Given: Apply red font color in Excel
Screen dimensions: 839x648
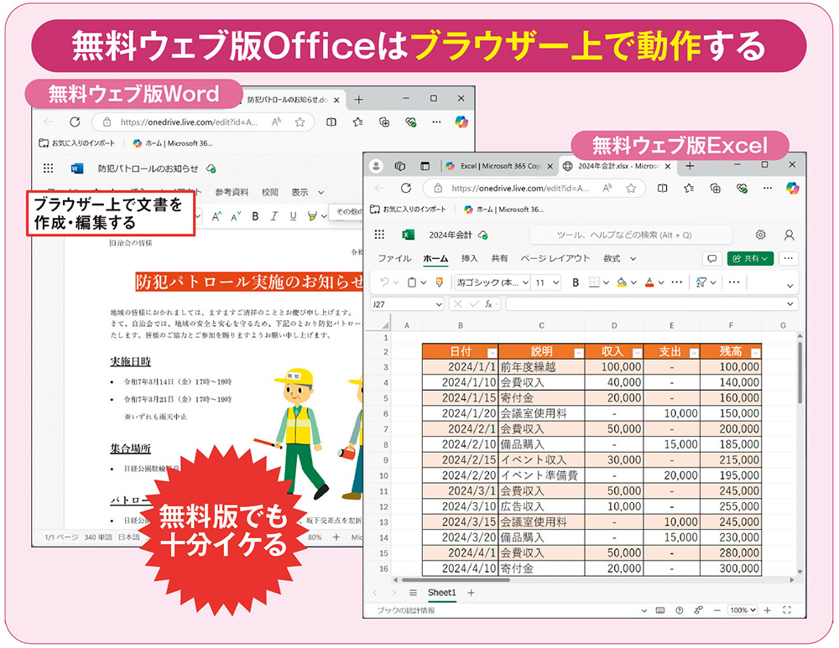Looking at the screenshot, I should pyautogui.click(x=649, y=283).
